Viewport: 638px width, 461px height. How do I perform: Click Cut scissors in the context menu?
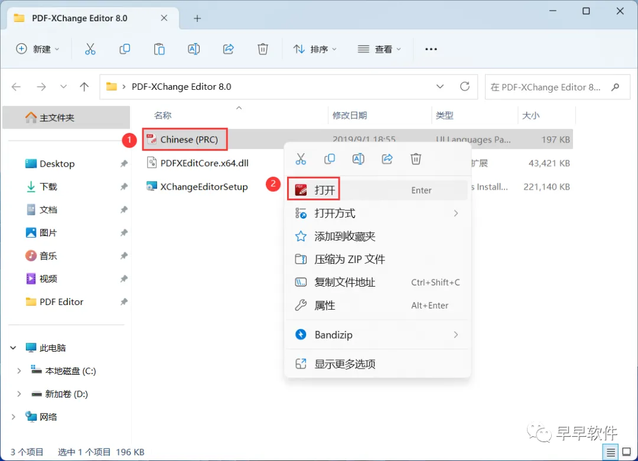pyautogui.click(x=301, y=159)
